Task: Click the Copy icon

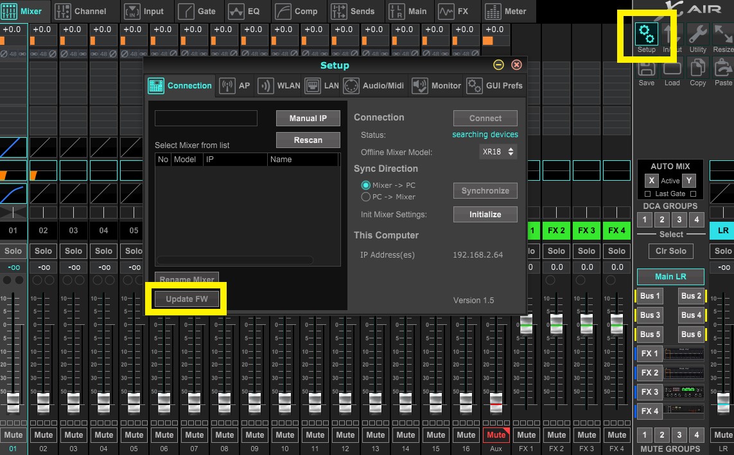Action: coord(698,69)
